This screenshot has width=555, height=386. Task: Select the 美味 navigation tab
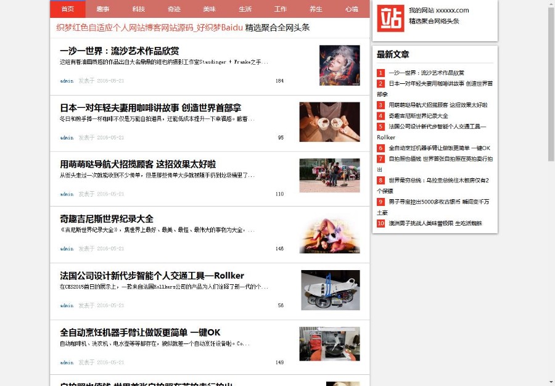(210, 9)
